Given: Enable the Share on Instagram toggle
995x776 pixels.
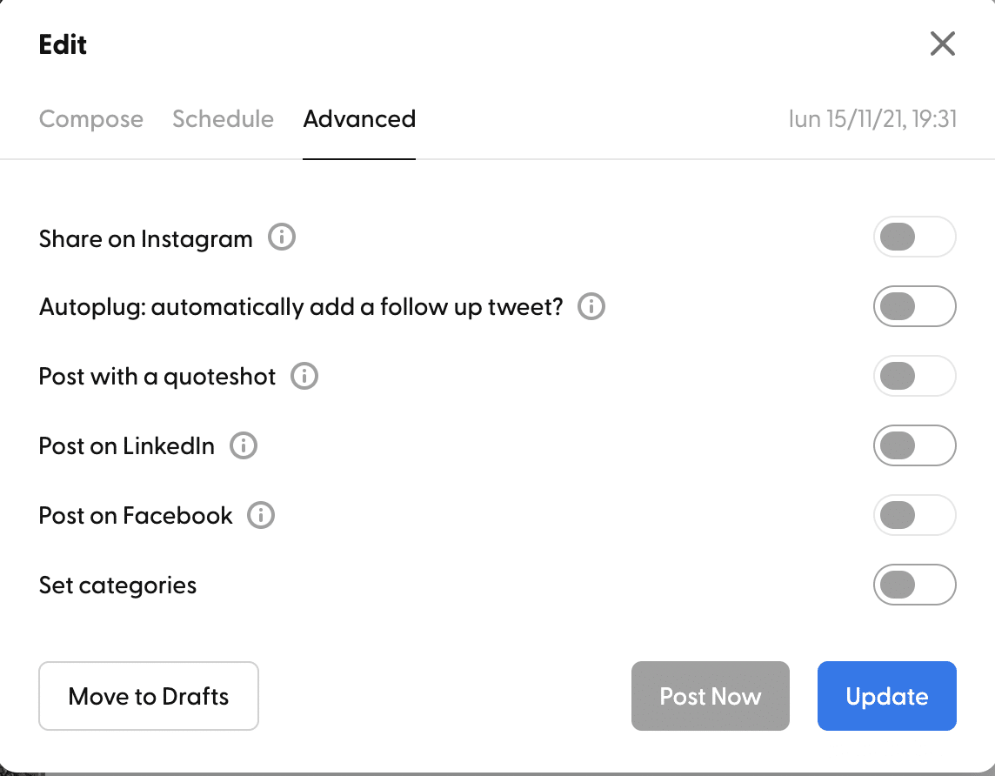Looking at the screenshot, I should (914, 237).
